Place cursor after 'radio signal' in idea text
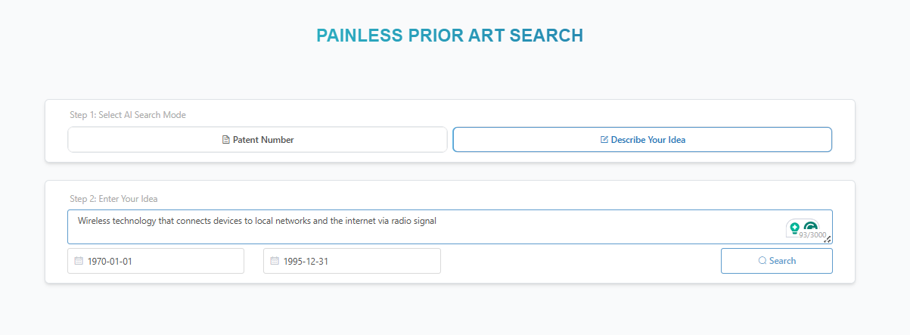Screen dimensions: 910x335 pyautogui.click(x=439, y=221)
